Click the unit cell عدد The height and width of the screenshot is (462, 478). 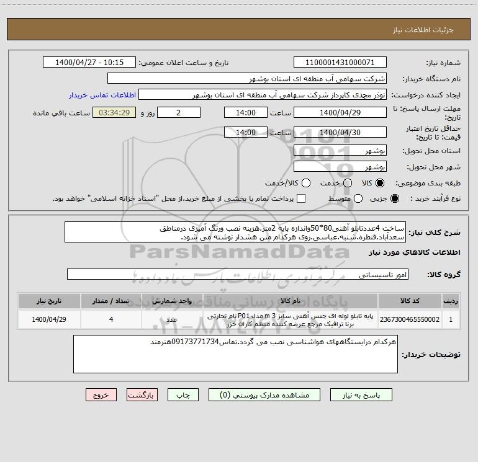tap(172, 319)
